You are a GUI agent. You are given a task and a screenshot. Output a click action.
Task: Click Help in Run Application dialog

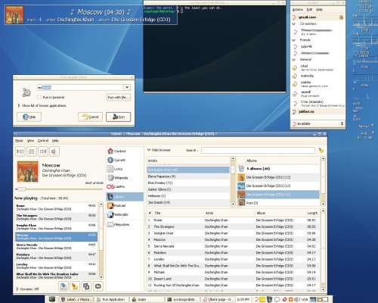click(29, 117)
